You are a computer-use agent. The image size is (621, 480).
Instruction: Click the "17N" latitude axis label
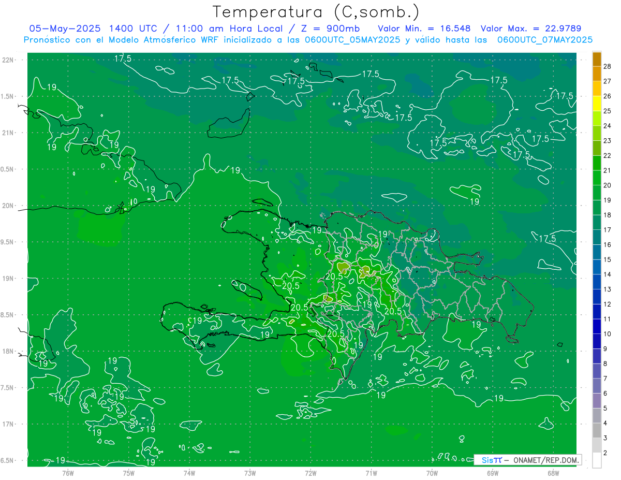8,424
